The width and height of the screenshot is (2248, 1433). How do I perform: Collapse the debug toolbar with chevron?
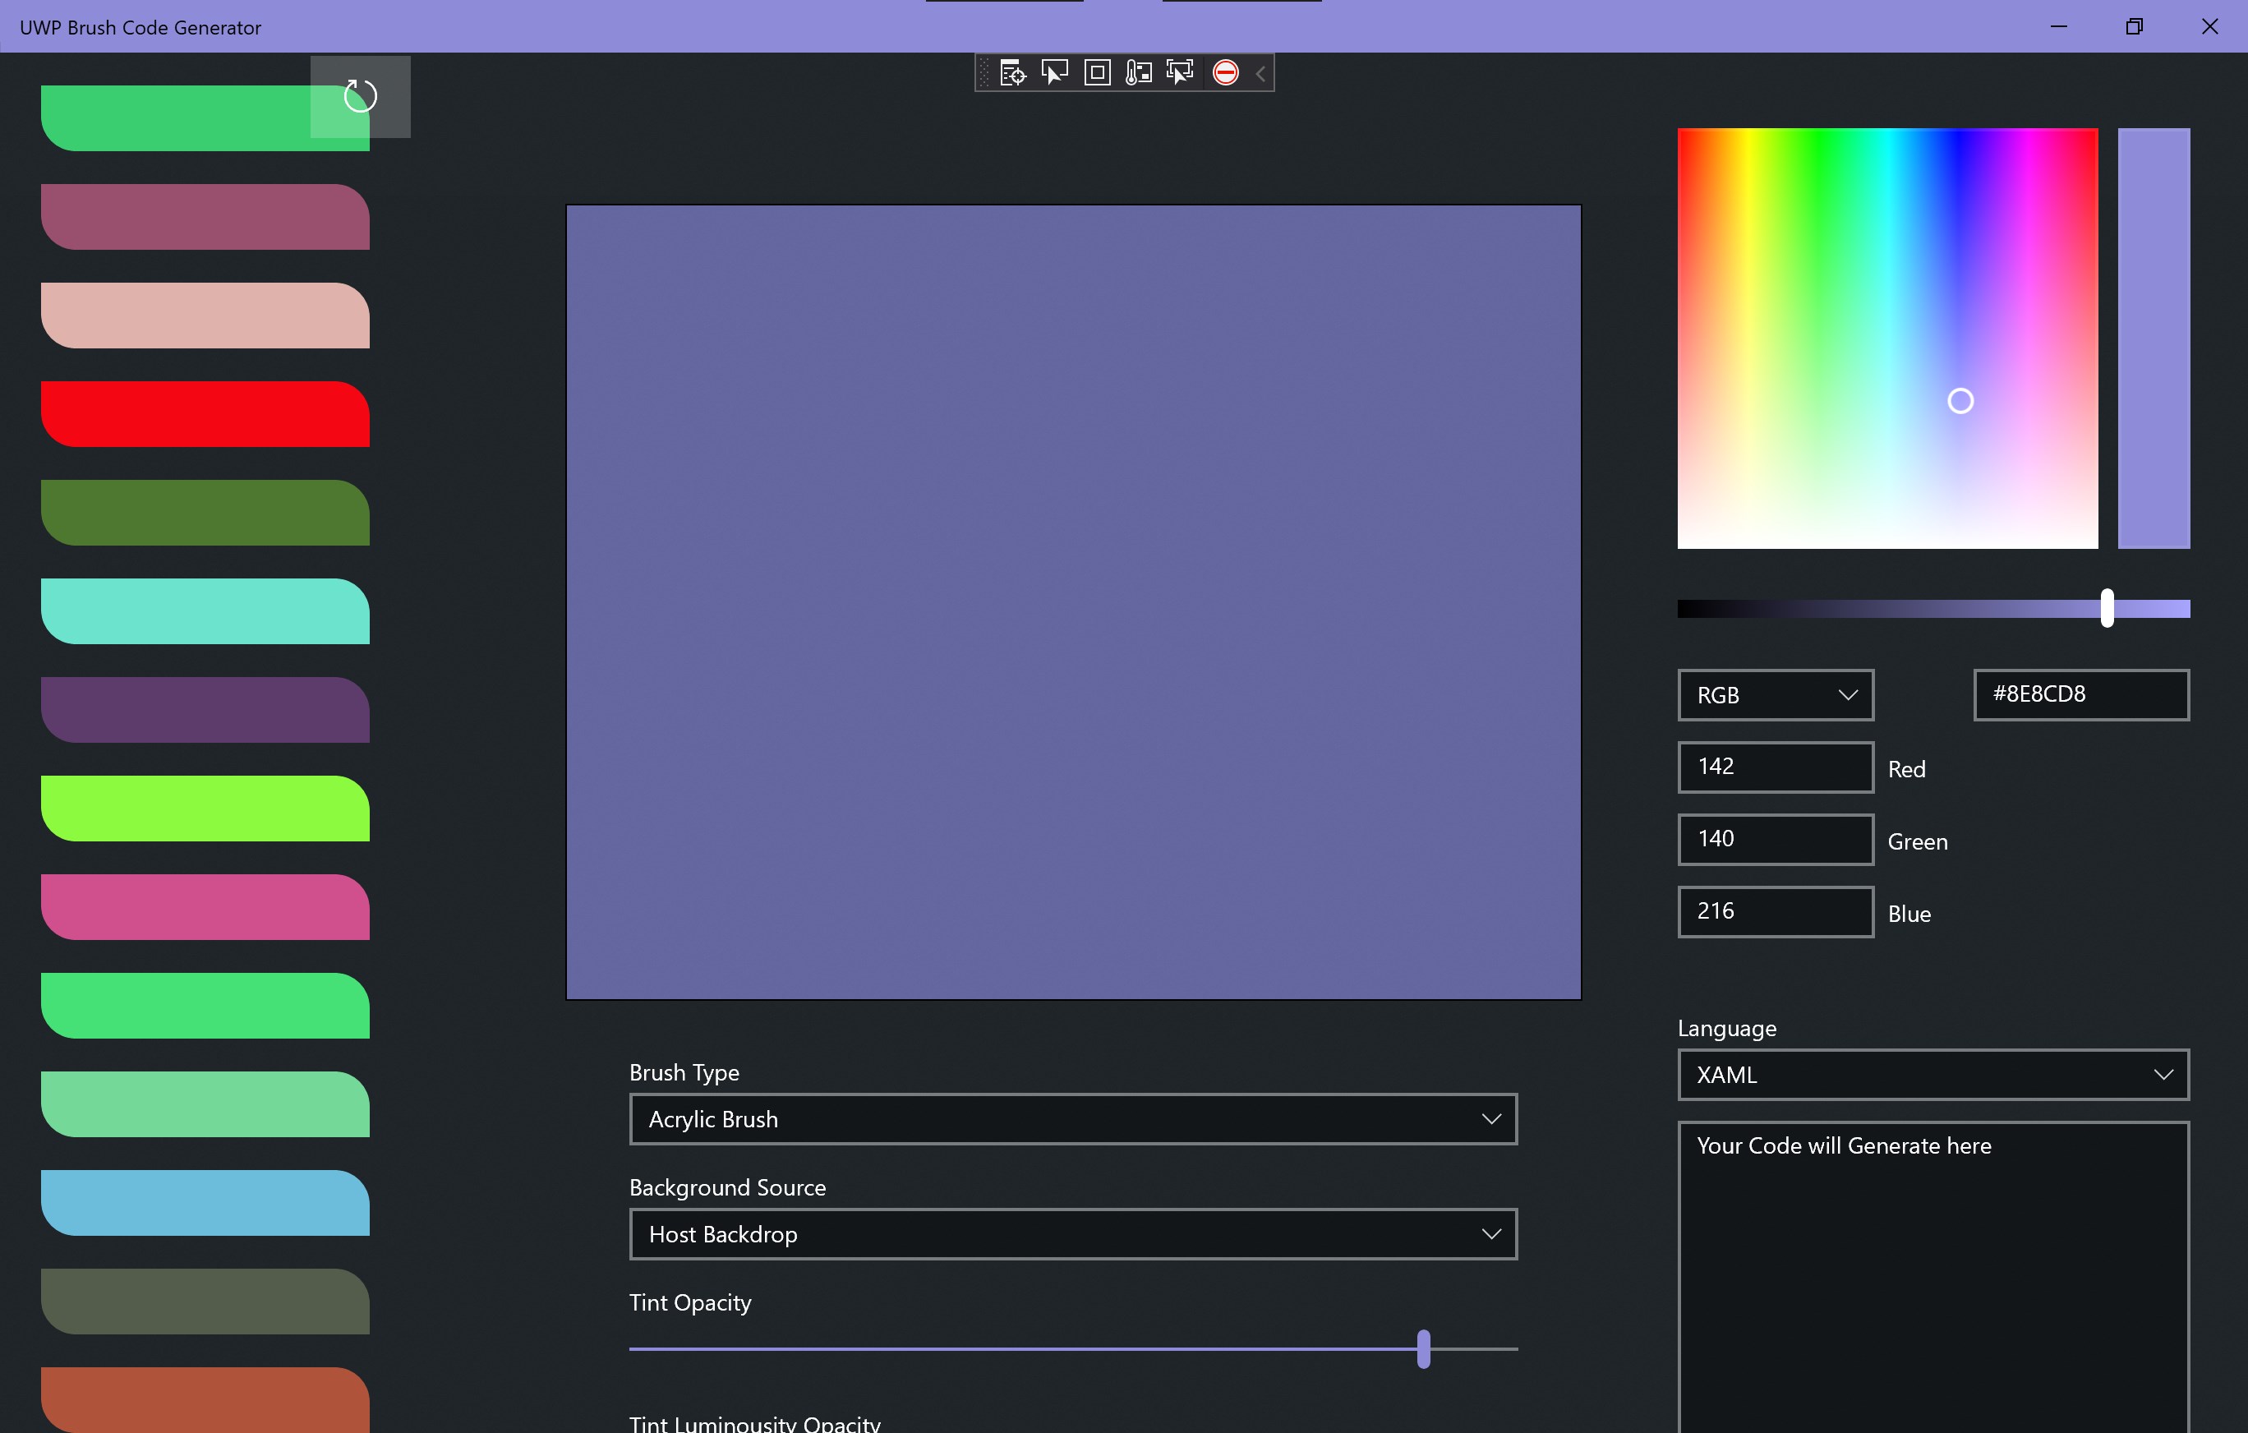point(1260,74)
